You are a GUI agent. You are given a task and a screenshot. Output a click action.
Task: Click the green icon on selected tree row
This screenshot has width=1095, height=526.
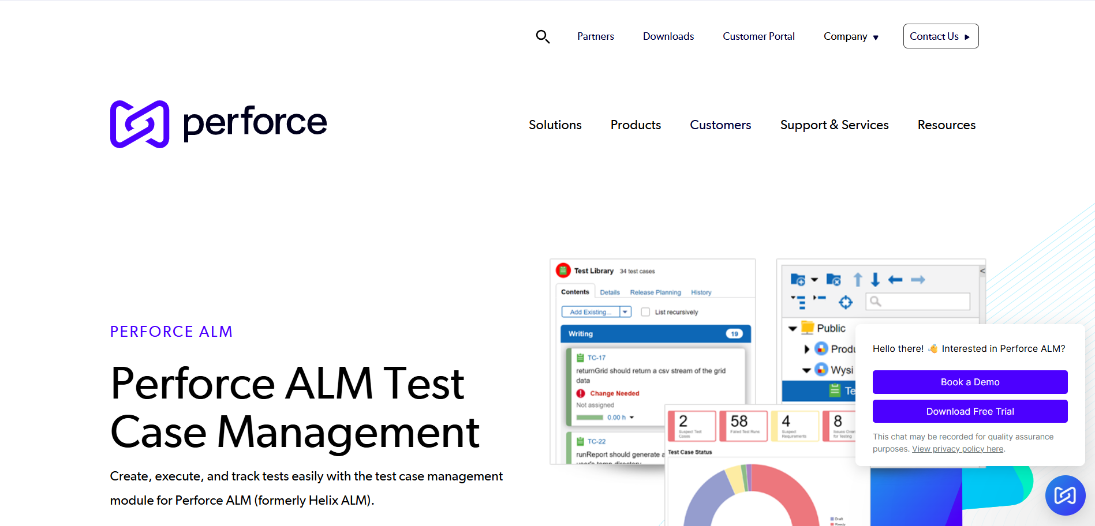click(x=835, y=390)
